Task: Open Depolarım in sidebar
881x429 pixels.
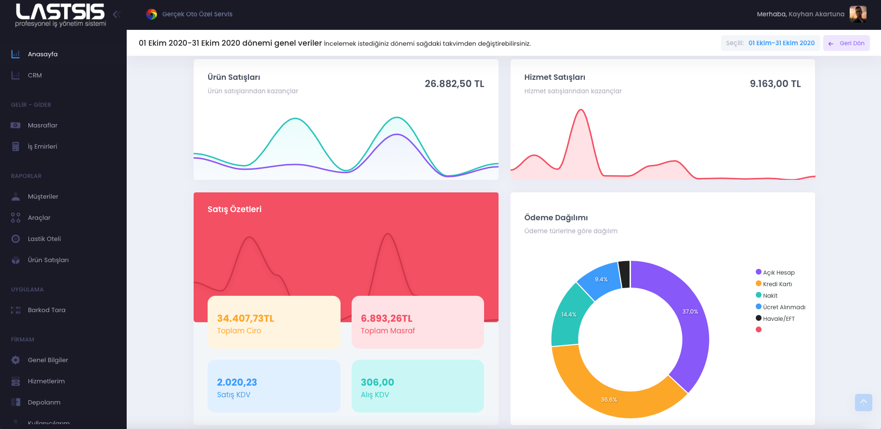Action: click(44, 402)
